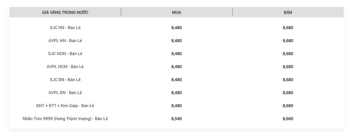Select the AVPL HCM - Bán Lẻ row label

pos(65,67)
